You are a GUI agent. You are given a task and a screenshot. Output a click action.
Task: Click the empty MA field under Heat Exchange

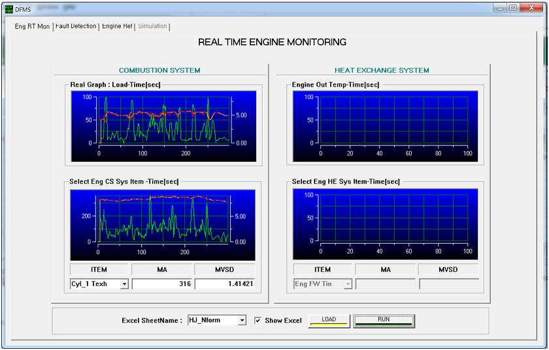386,284
